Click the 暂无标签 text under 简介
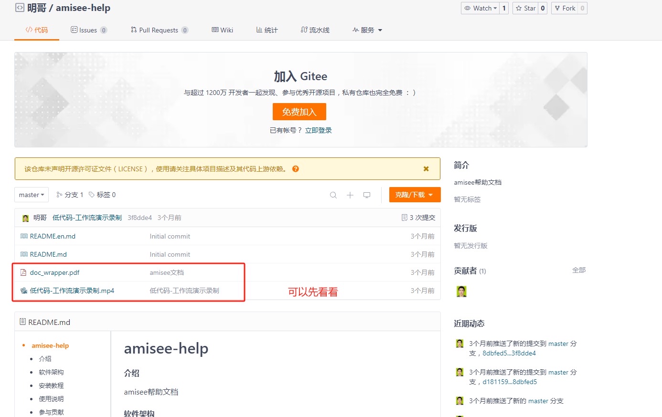The image size is (662, 417). (467, 199)
